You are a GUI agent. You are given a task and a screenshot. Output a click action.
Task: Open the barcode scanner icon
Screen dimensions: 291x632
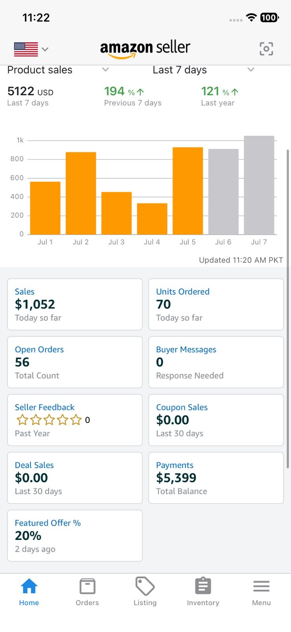266,49
